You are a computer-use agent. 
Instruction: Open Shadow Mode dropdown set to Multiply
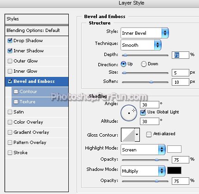pos(143,171)
